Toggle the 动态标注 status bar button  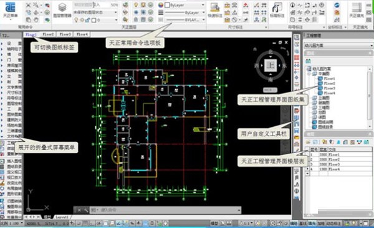coord(334,224)
